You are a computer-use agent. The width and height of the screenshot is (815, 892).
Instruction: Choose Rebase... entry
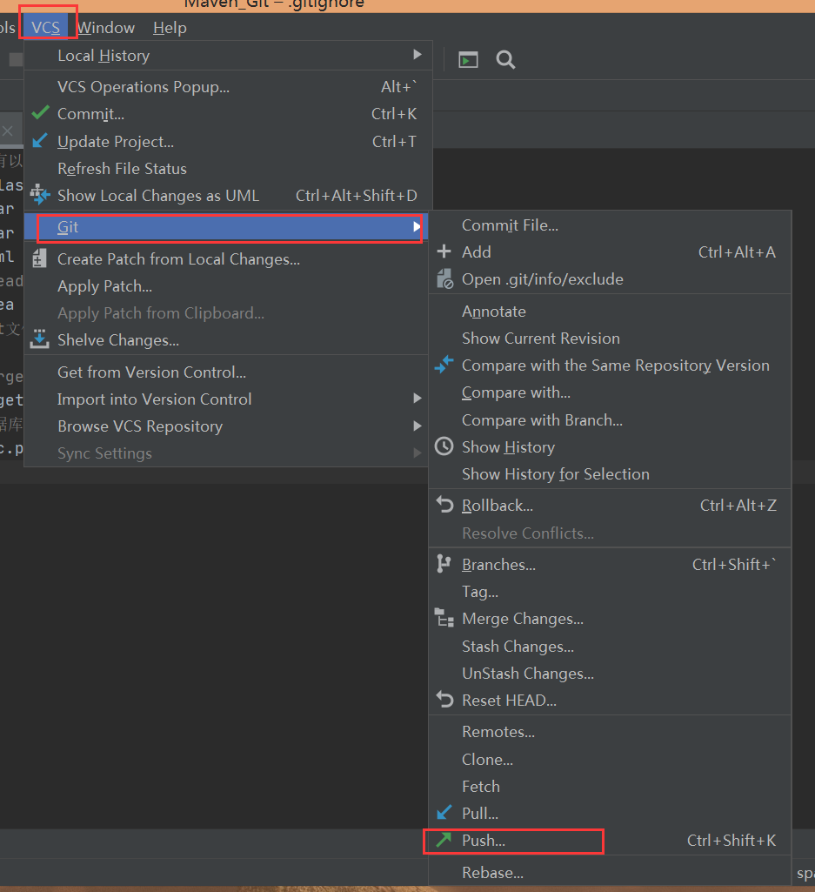(610, 872)
